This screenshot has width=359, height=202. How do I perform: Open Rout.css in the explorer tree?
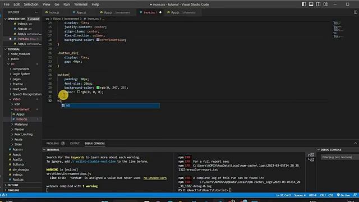click(x=18, y=180)
